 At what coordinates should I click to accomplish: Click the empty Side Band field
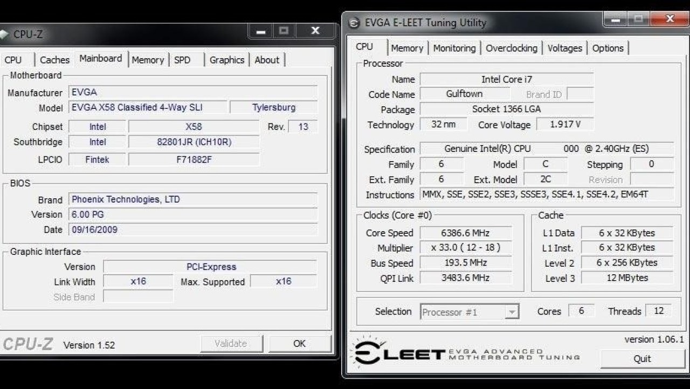point(138,297)
